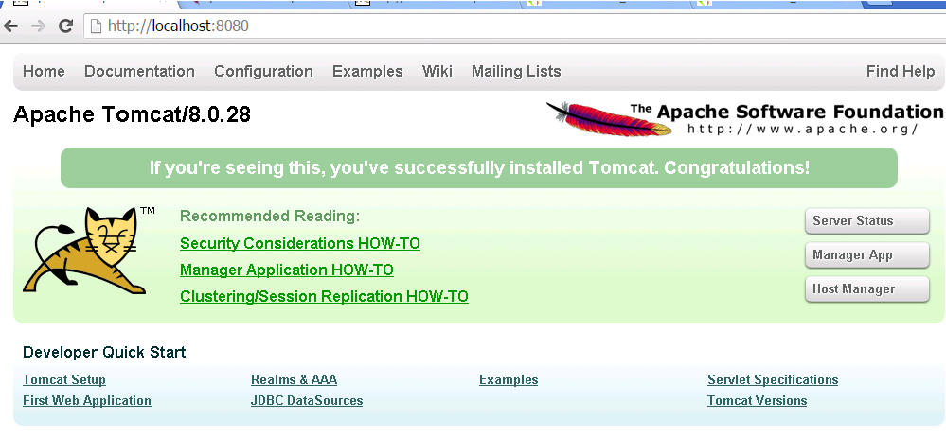Open the Realms & AAA link
The width and height of the screenshot is (946, 436).
294,379
